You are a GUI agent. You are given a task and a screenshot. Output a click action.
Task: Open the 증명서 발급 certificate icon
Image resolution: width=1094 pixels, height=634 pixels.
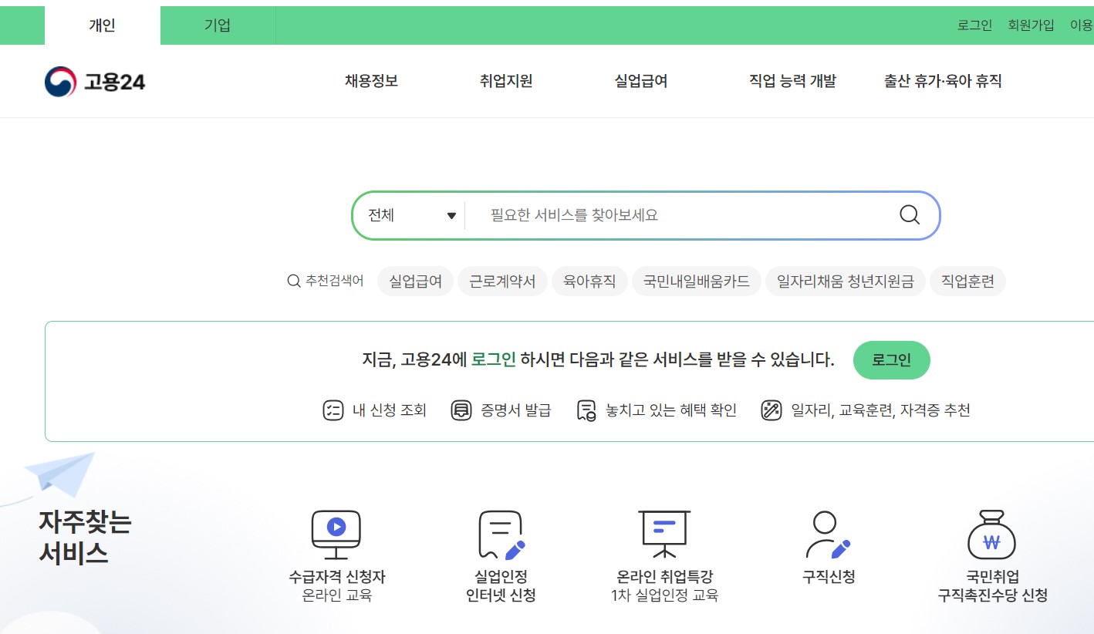point(461,410)
